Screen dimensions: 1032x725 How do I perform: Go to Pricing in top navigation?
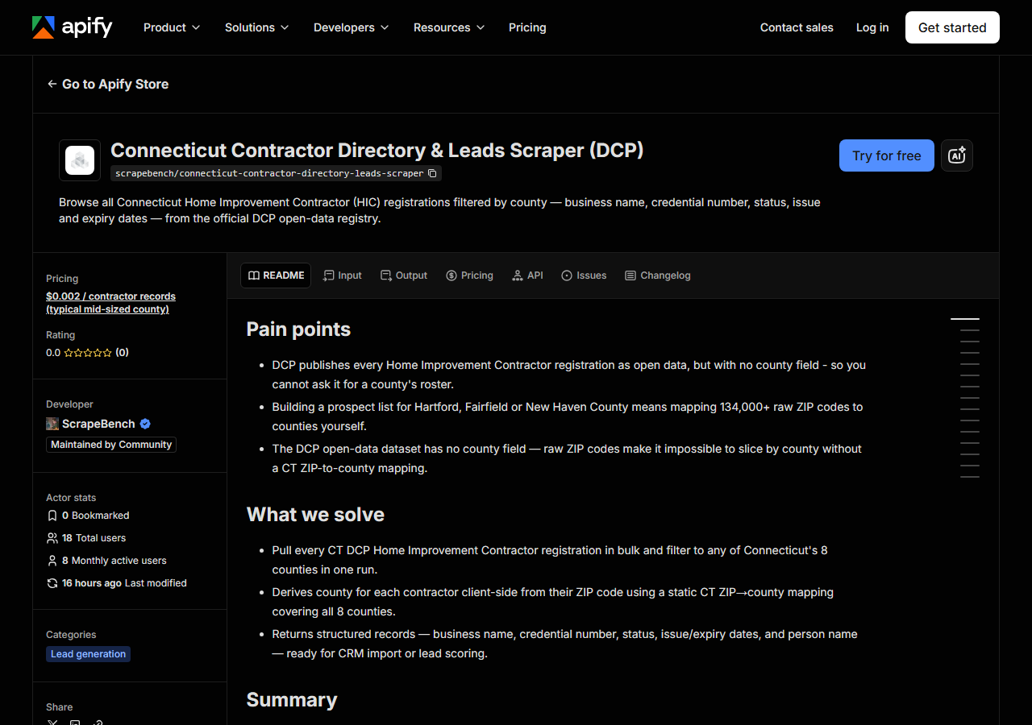527,27
